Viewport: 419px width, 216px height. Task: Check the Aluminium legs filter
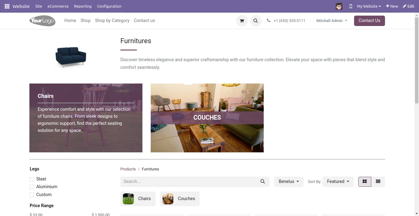32,187
